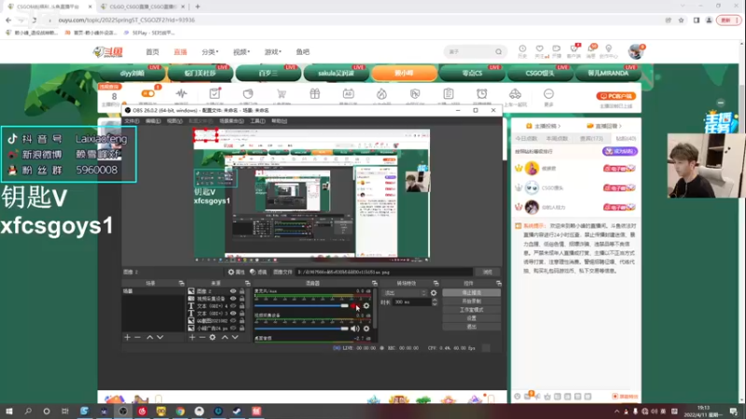Toggle lock on video capture device source
This screenshot has height=419, width=746.
pyautogui.click(x=242, y=299)
